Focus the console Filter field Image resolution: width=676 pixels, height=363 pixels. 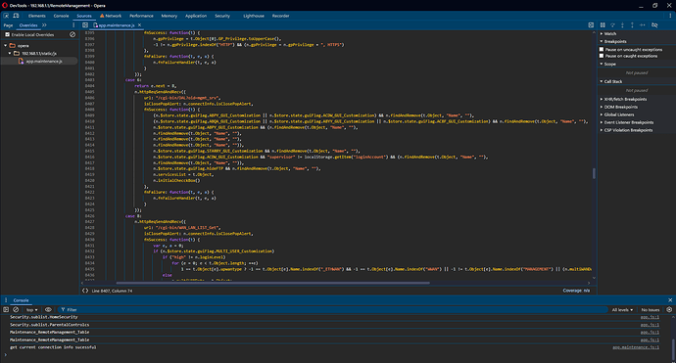tap(332, 309)
